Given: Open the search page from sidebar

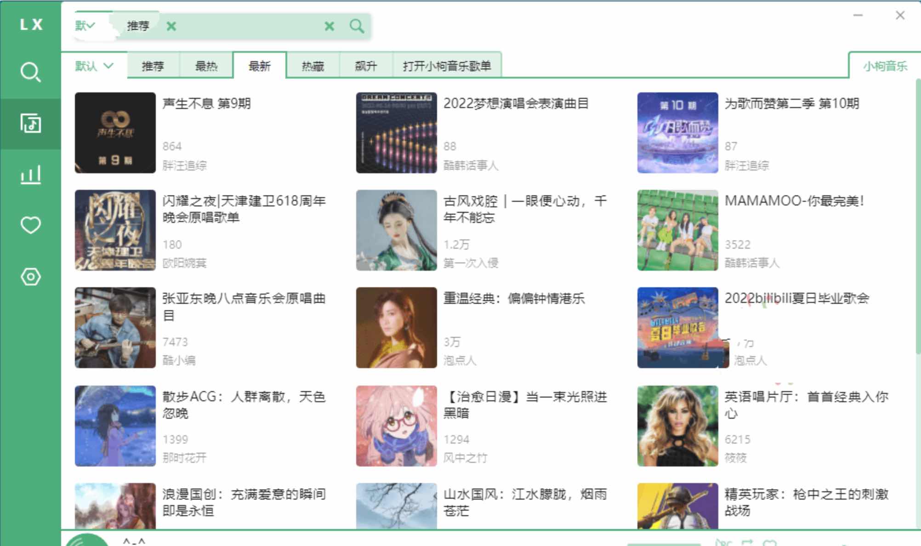Looking at the screenshot, I should [30, 72].
